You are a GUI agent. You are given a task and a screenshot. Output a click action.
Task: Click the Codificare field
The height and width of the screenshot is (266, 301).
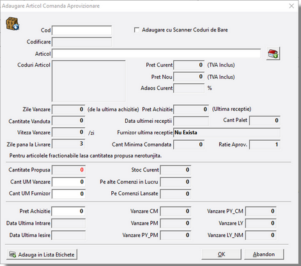tap(82, 42)
